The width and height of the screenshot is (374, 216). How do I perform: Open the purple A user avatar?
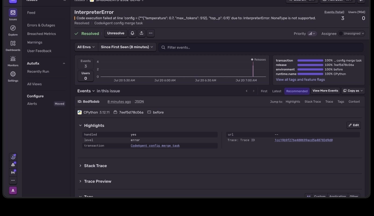[13, 190]
